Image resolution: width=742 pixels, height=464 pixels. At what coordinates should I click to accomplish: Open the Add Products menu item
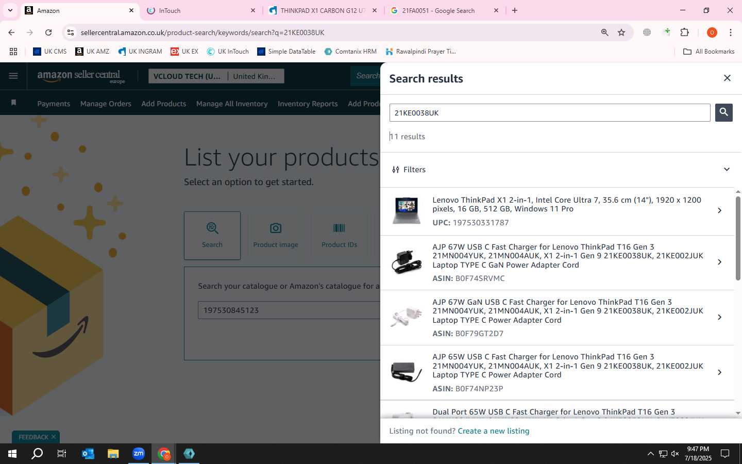(x=164, y=104)
